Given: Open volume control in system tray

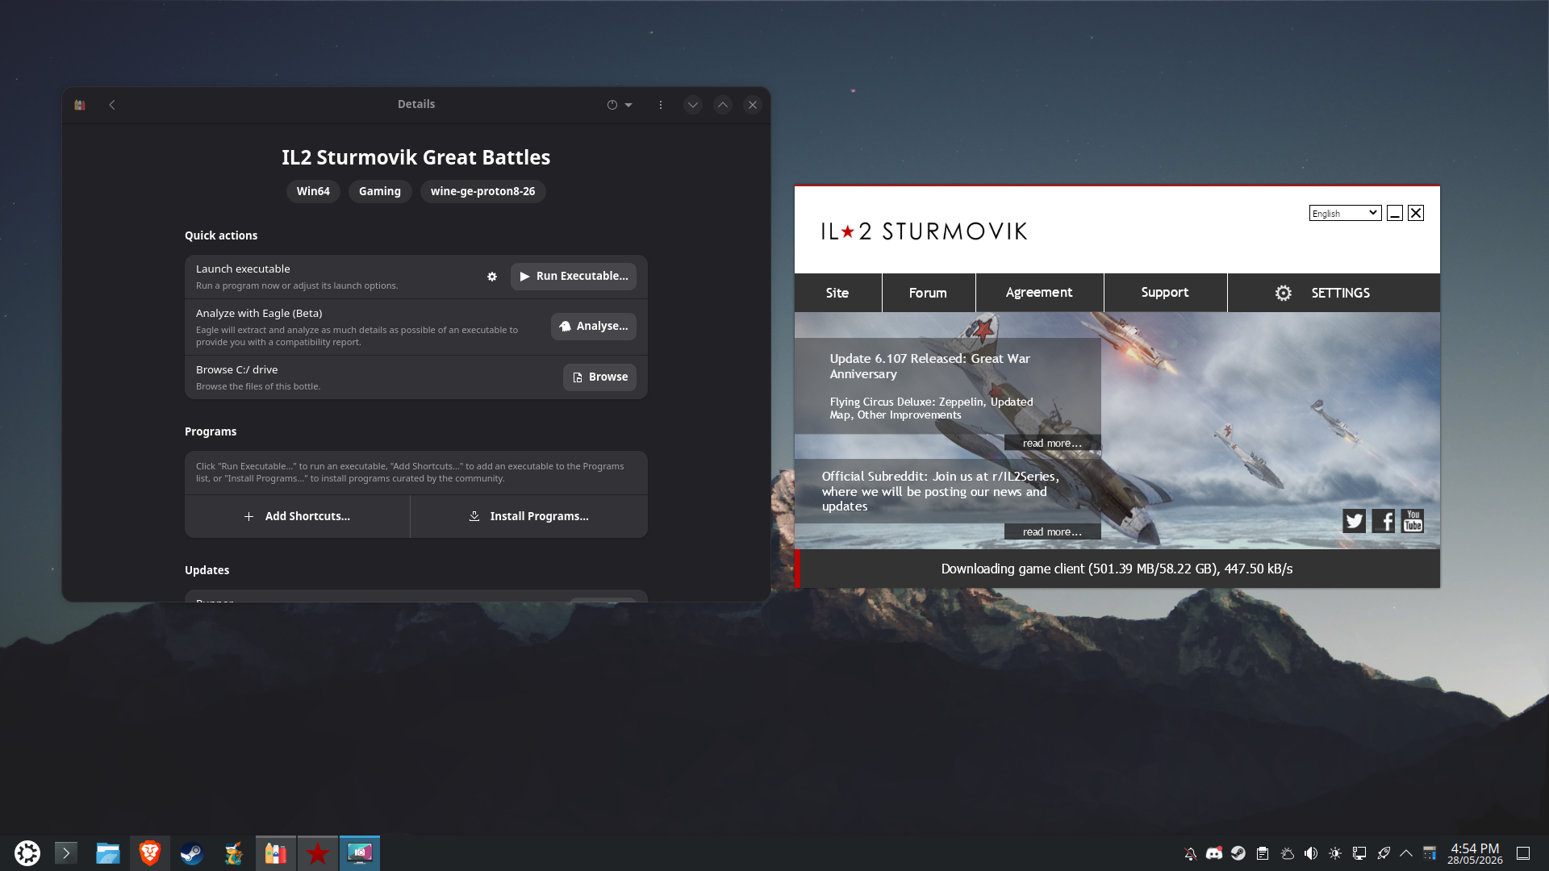Looking at the screenshot, I should click(x=1311, y=853).
